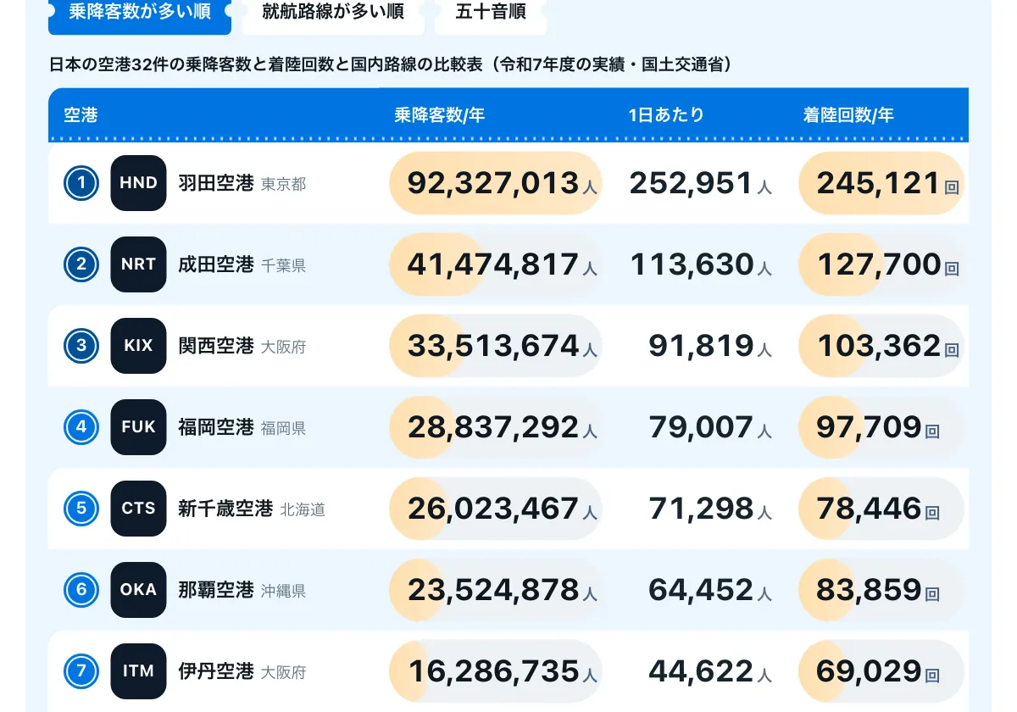Screen dimensions: 1017x712
Task: Click the ITM airport code badge
Action: click(138, 671)
